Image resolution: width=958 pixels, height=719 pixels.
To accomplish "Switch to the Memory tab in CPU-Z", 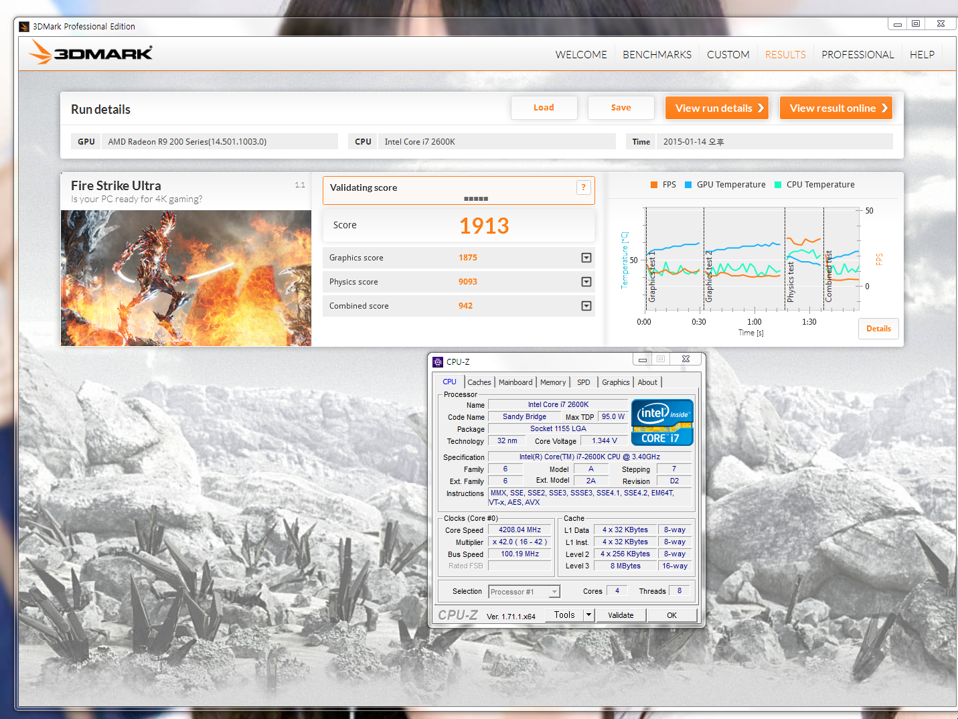I will [x=553, y=382].
